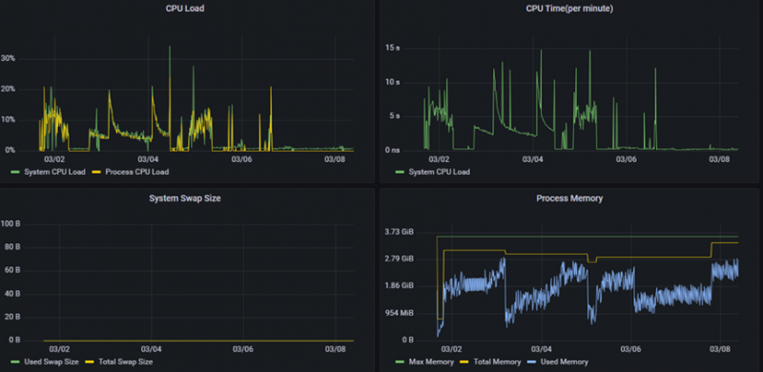Viewport: 763px width, 372px height.
Task: Click the 03/04 date label in CPU Load chart
Action: [148, 158]
